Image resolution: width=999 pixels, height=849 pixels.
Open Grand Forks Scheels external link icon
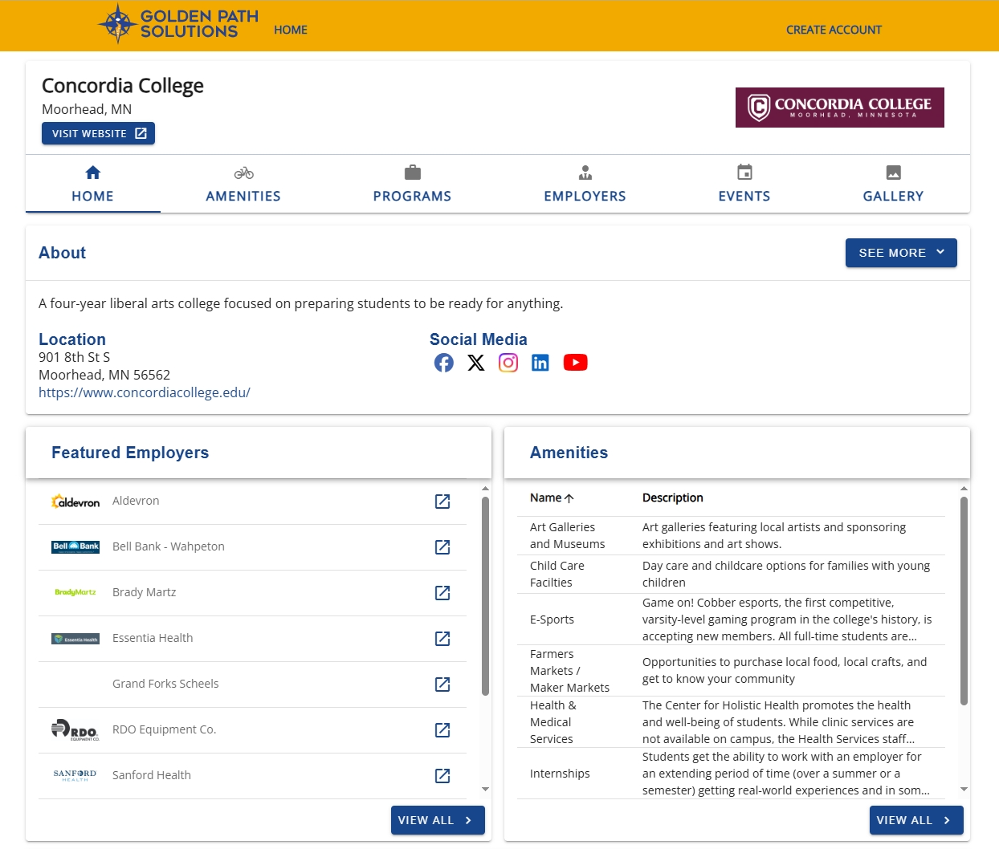pyautogui.click(x=442, y=684)
